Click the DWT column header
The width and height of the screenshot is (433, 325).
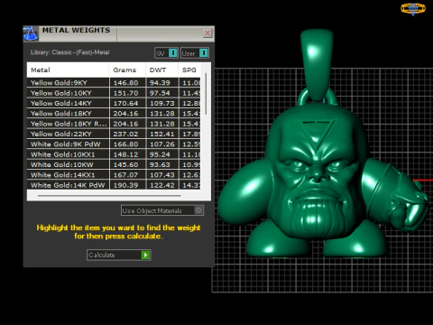162,70
